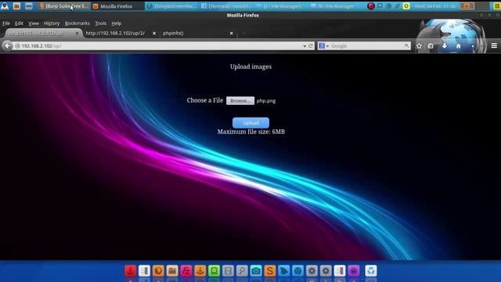Open the trash recycle dock icon
Image resolution: width=501 pixels, height=282 pixels.
[x=370, y=271]
